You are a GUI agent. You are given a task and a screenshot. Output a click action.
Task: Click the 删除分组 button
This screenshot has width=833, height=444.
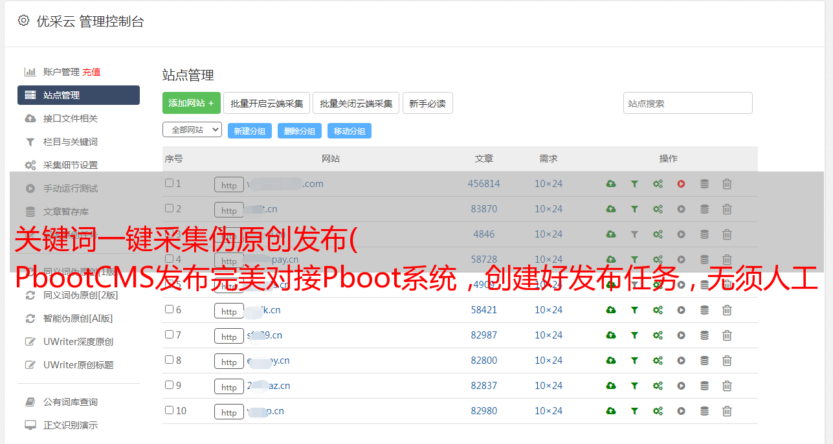point(300,131)
